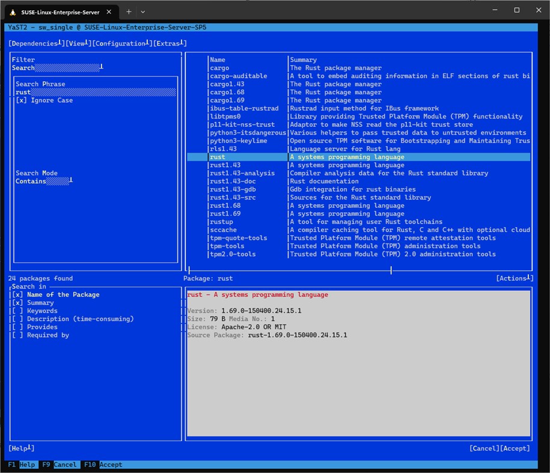Screen dimensions: 550x473
Task: Open the Dependencies menu
Action: click(x=36, y=43)
